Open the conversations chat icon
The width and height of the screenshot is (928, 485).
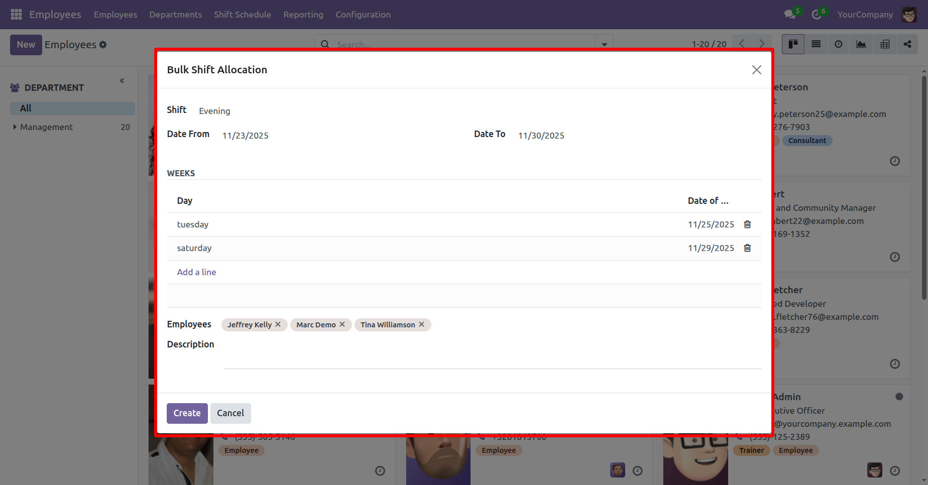click(x=790, y=15)
